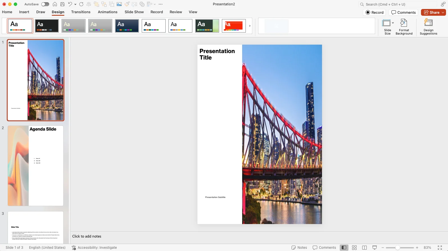Adjust the zoom slider handle
The height and width of the screenshot is (251, 448).
pos(398,248)
